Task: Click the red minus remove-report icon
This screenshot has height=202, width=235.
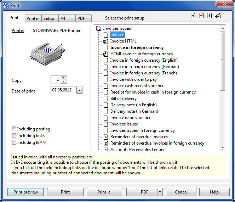Action: click(201, 16)
